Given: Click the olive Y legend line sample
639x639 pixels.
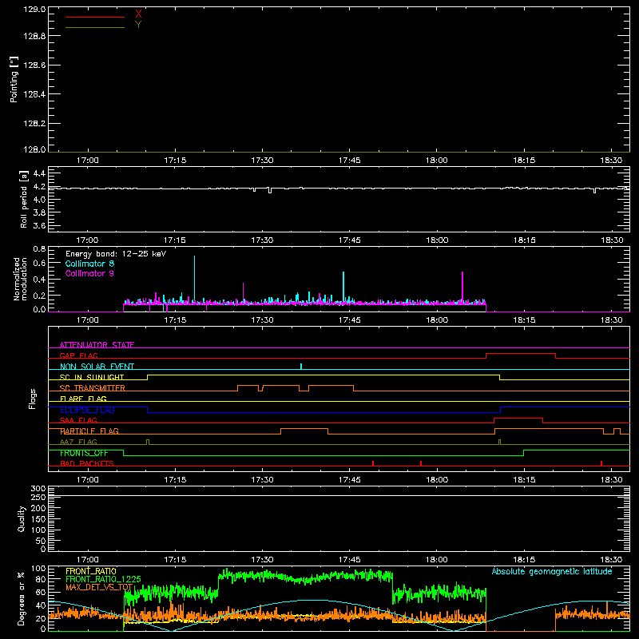Looking at the screenshot, I should pos(95,27).
